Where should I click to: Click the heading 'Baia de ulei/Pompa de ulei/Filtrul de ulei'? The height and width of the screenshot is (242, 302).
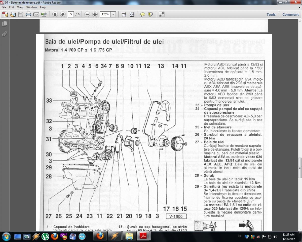tap(104, 42)
